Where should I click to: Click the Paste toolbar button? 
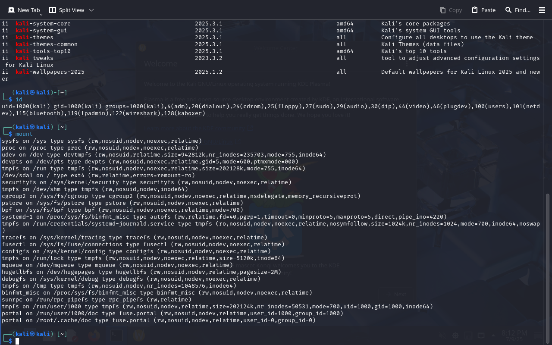point(483,10)
